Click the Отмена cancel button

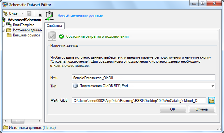click(202, 109)
